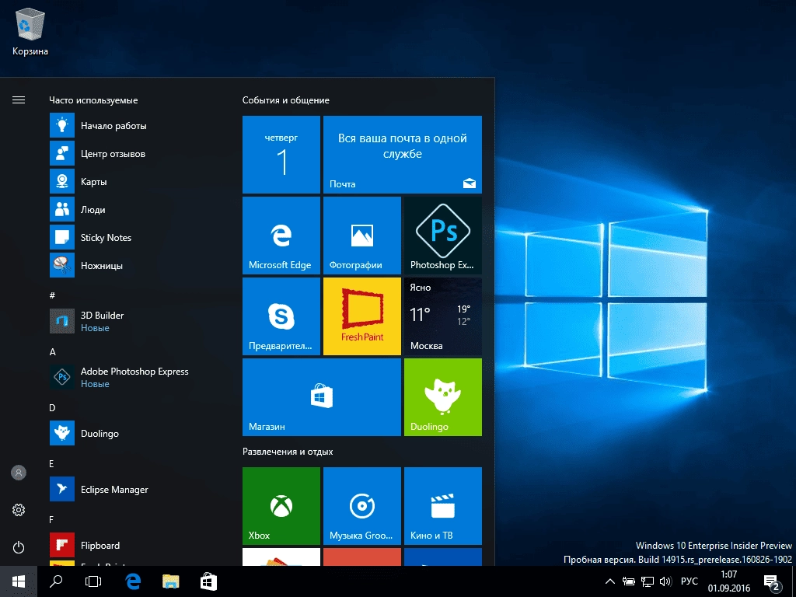Open Task View on taskbar
The height and width of the screenshot is (597, 796).
(x=93, y=581)
